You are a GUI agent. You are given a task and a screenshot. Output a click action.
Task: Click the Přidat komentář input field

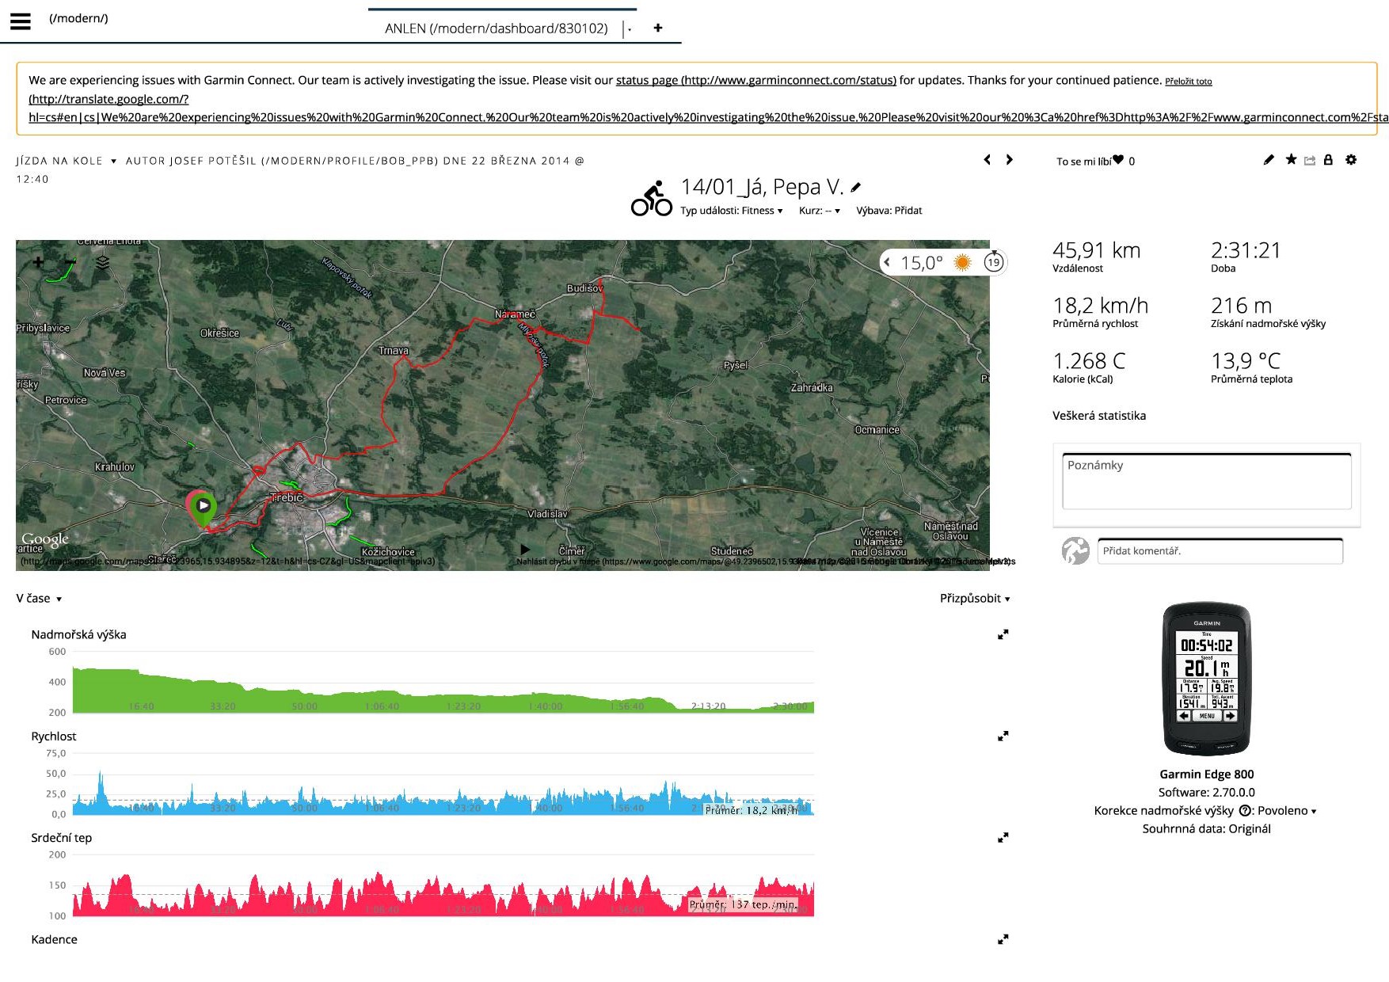coord(1220,551)
